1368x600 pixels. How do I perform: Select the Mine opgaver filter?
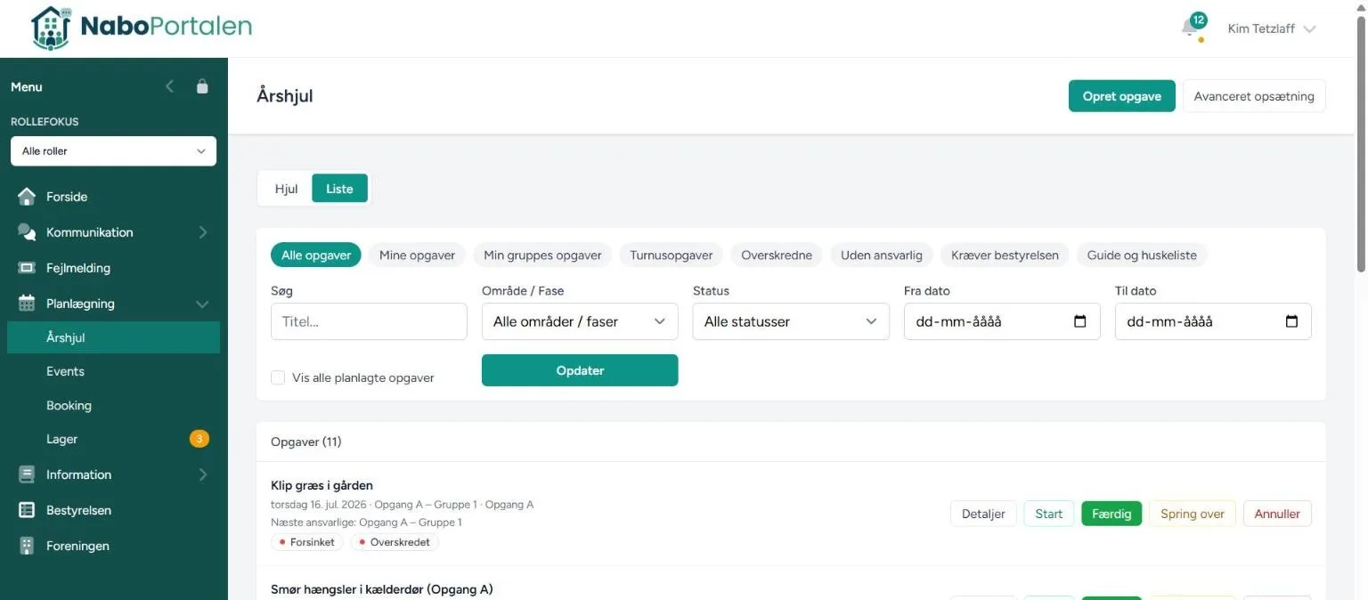coord(417,255)
